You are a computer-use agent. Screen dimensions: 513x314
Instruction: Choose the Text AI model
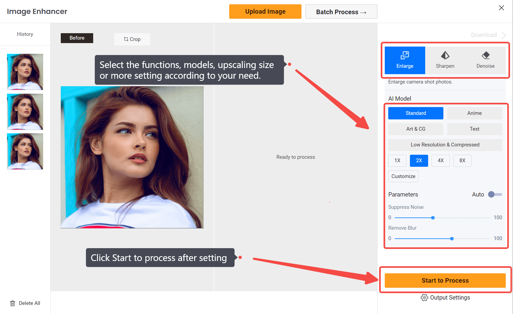pos(474,129)
